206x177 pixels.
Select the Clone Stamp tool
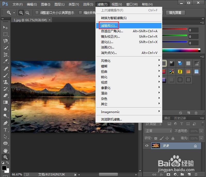pos(5,82)
